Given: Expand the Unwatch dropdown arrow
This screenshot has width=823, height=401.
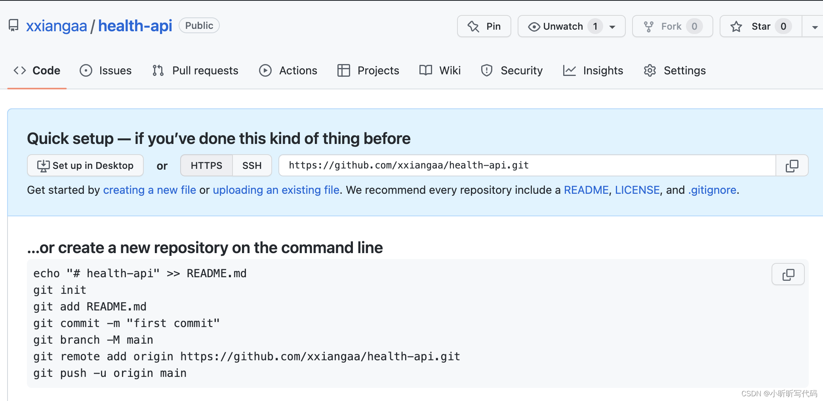Looking at the screenshot, I should click(x=612, y=27).
